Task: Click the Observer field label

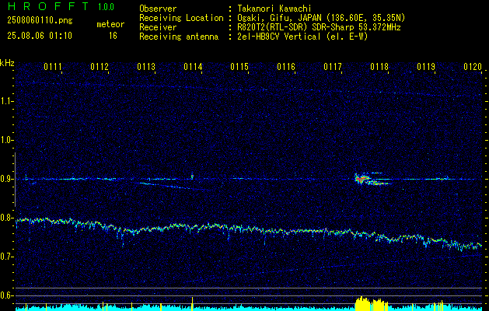Action: point(158,9)
